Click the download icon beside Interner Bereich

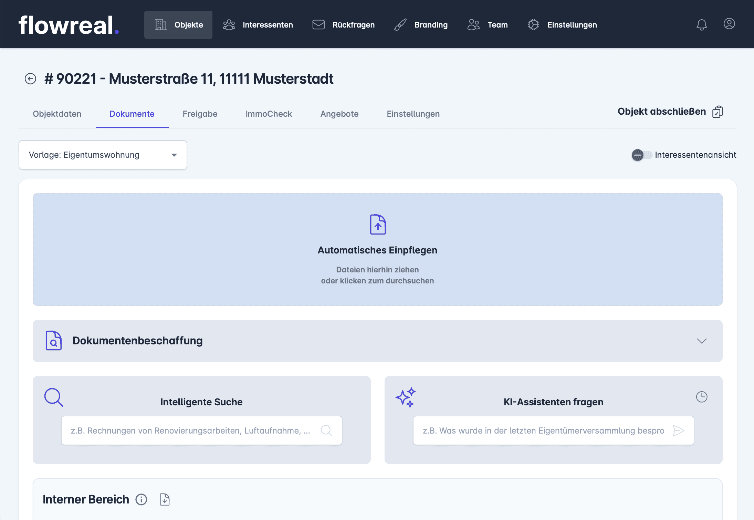165,499
